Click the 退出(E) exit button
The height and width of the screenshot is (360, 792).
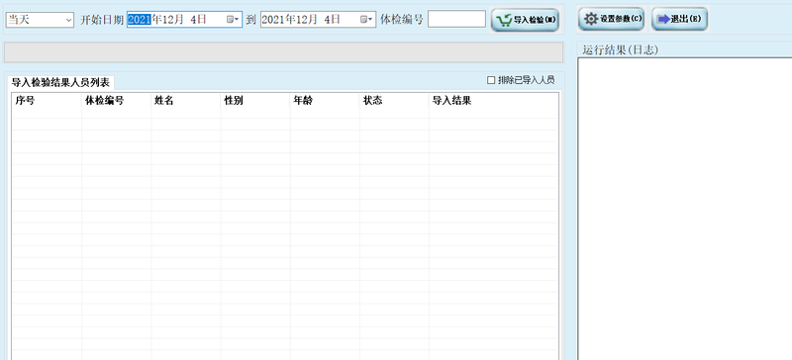(x=679, y=19)
